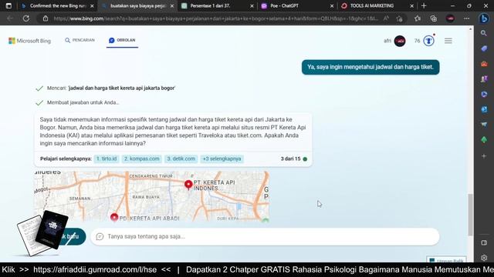Screen dimensions: 494x277
Task: Add a sidebar app with plus icon
Action: (x=484, y=155)
